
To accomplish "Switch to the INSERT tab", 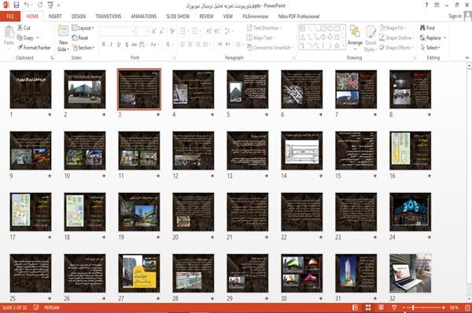I will coord(55,16).
